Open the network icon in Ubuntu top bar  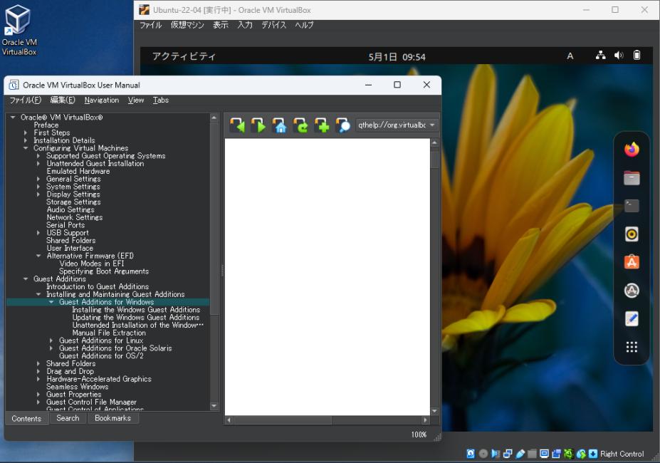coord(601,55)
